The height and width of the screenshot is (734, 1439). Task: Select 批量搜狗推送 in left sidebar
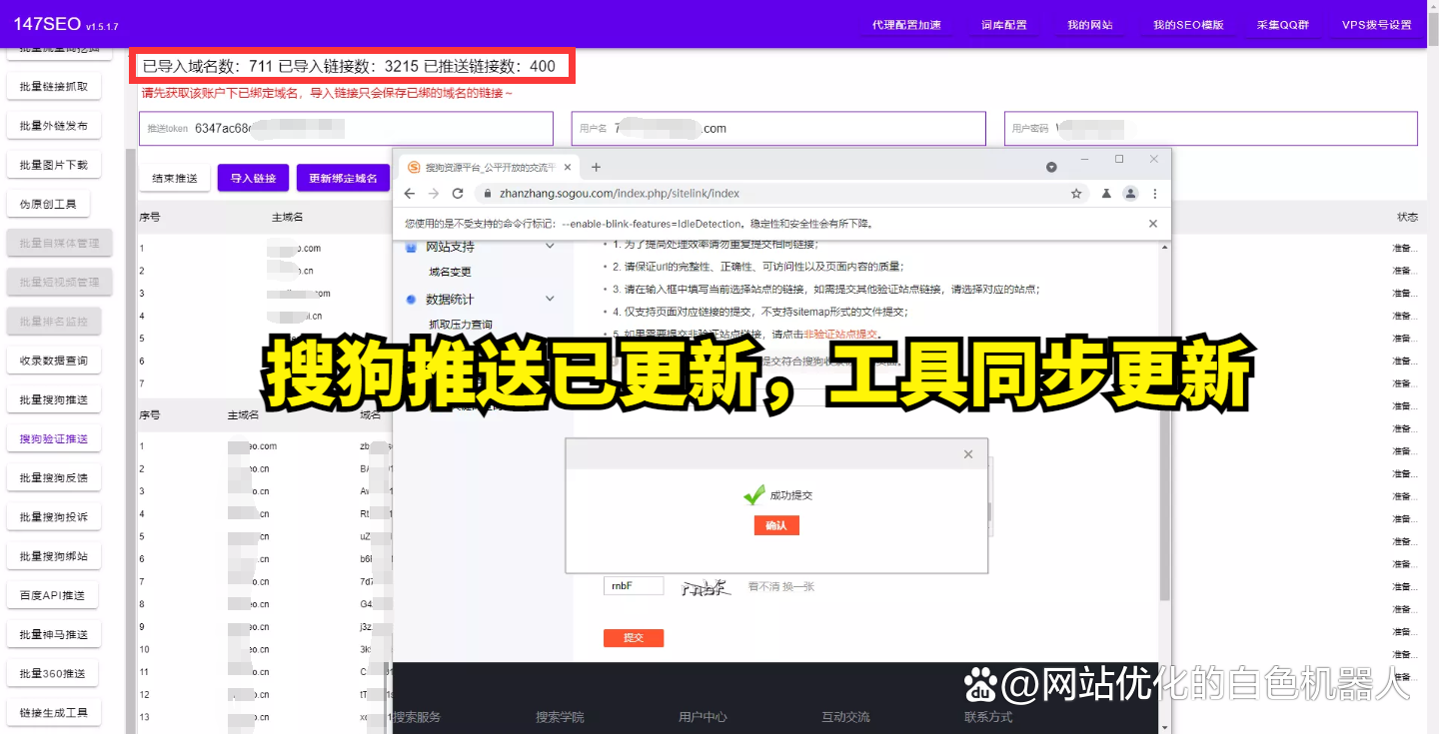click(54, 399)
